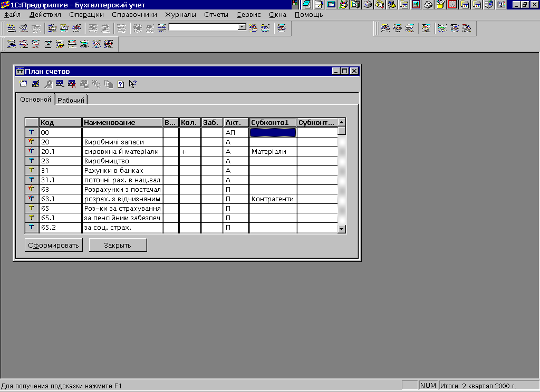The width and height of the screenshot is (540, 392).
Task: Select the row "сировина й матеріали"
Action: coord(181,151)
